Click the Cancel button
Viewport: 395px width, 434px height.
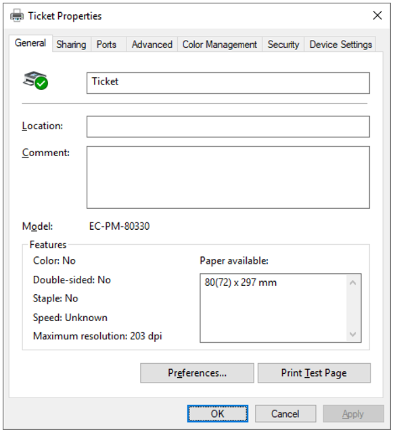point(285,414)
